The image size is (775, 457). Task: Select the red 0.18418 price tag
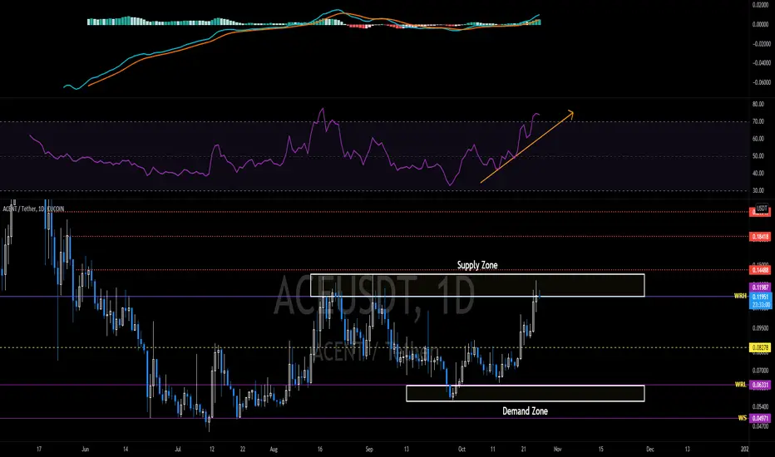pyautogui.click(x=761, y=237)
